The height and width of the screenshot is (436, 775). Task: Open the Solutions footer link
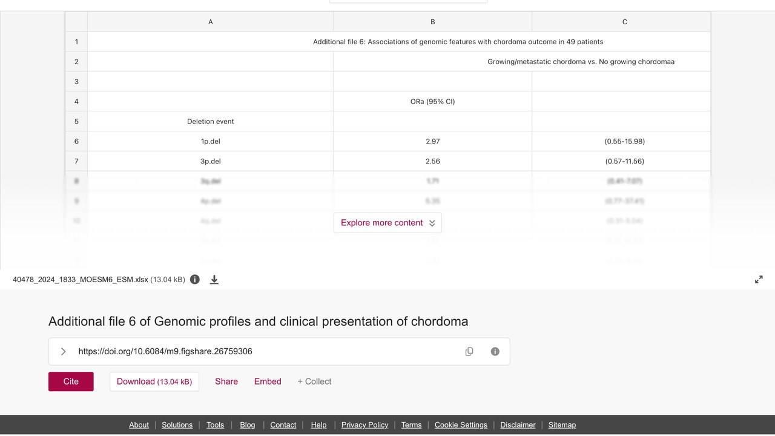click(x=177, y=425)
